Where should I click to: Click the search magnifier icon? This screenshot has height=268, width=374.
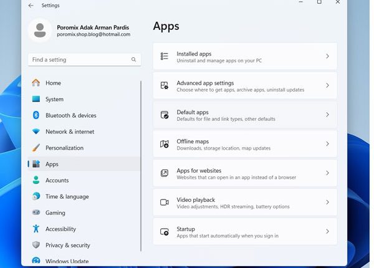coord(133,59)
